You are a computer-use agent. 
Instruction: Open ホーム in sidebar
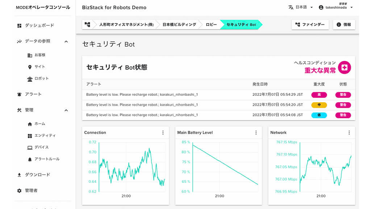(x=40, y=124)
